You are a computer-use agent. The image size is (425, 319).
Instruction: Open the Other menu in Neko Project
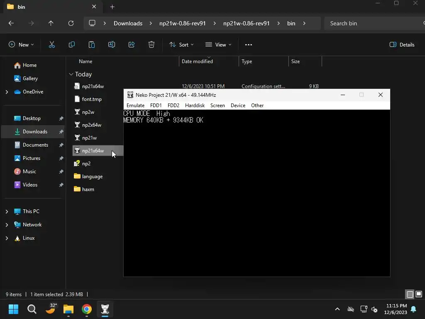pos(257,105)
